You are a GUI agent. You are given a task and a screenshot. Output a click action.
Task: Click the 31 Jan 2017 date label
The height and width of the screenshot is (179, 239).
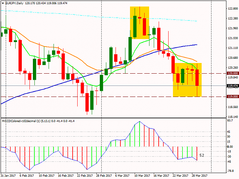click(x=8, y=176)
